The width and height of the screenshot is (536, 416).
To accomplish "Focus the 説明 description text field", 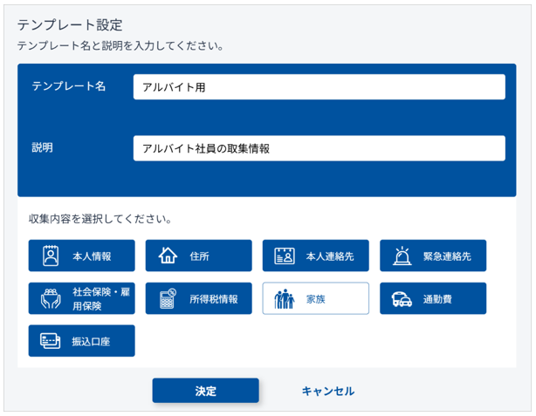I will coord(319,148).
